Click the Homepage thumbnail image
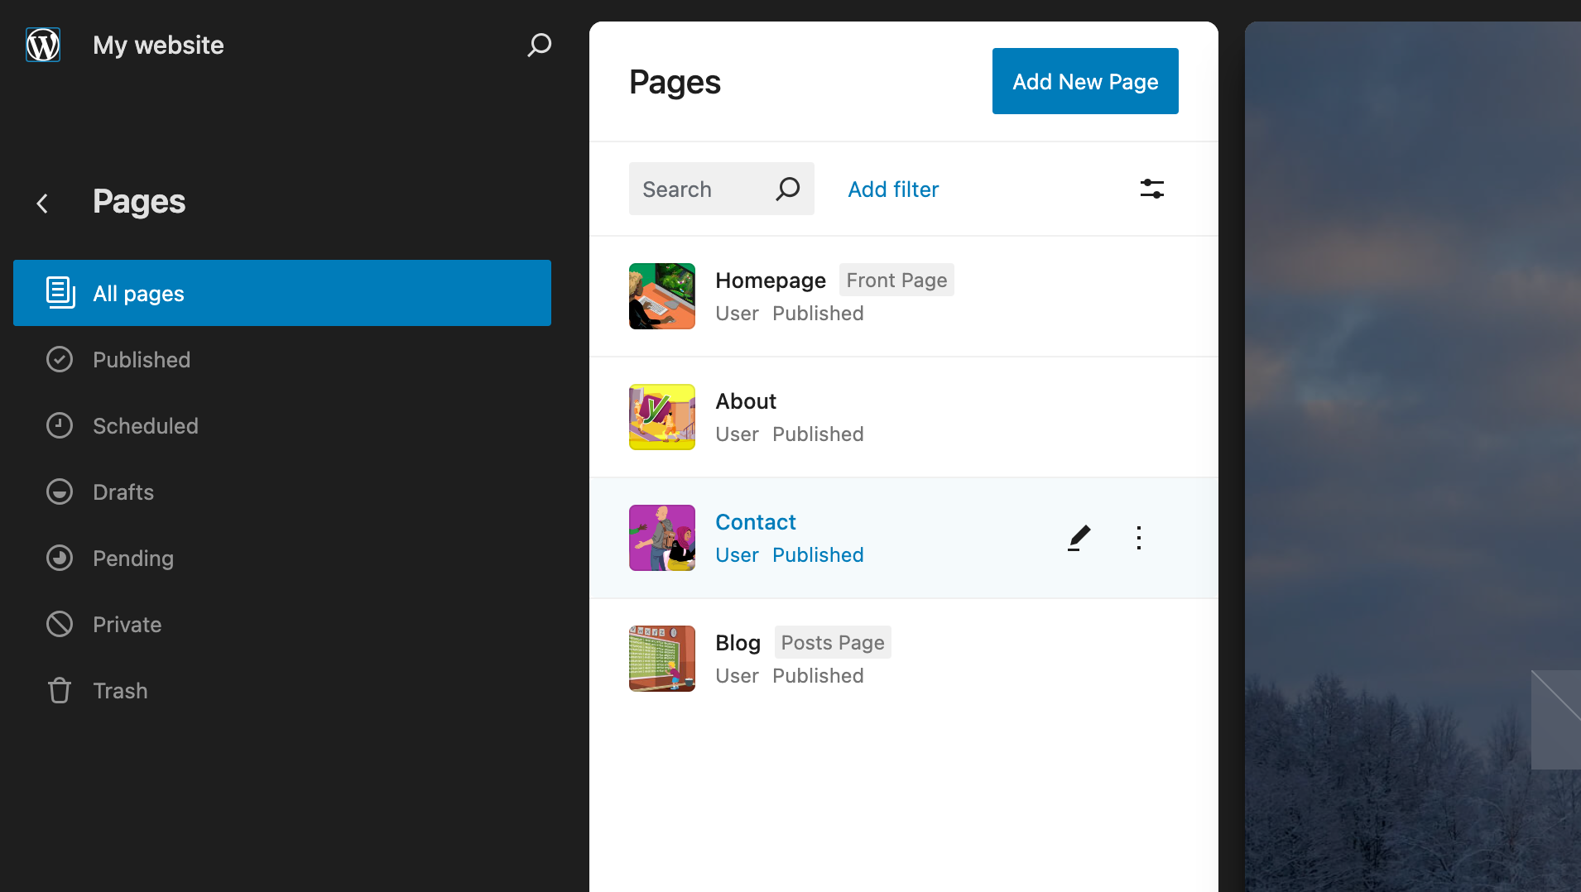1581x892 pixels. coord(662,296)
